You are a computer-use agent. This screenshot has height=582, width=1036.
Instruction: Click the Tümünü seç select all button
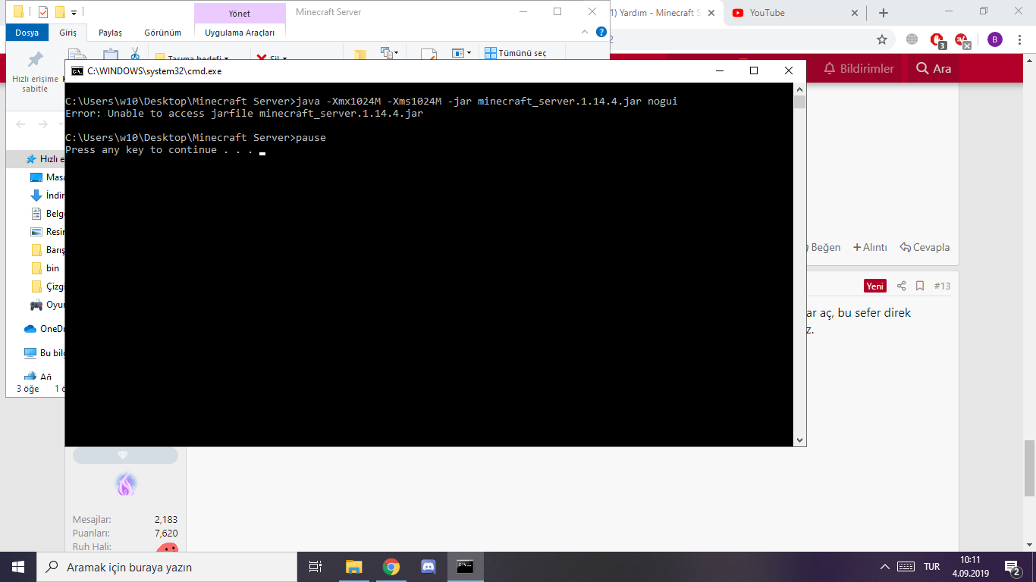pyautogui.click(x=516, y=53)
